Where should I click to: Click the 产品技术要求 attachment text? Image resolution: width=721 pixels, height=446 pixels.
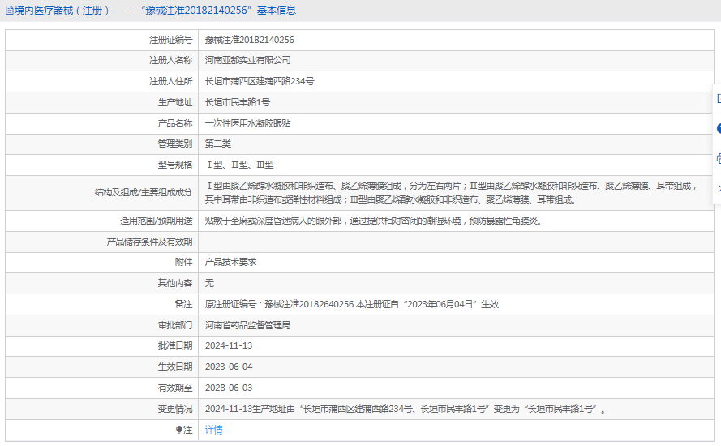click(x=230, y=263)
